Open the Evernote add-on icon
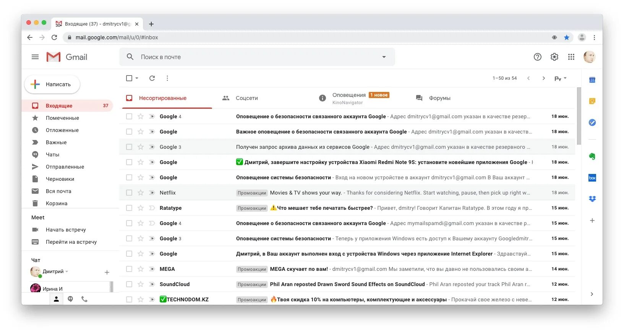 click(592, 156)
